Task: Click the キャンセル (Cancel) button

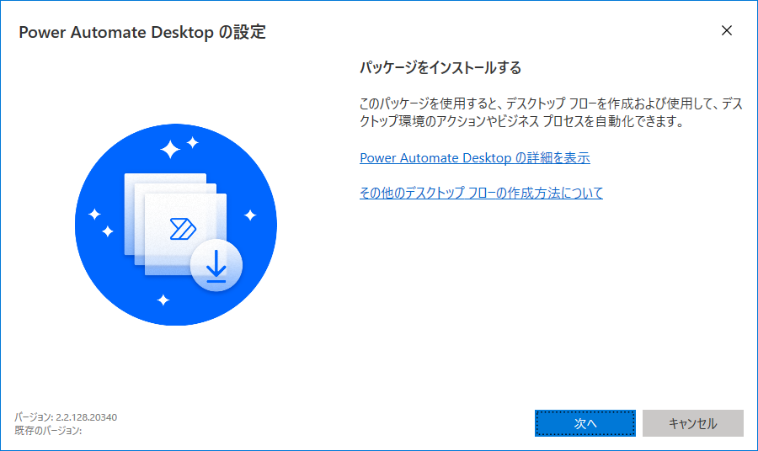Action: tap(693, 423)
